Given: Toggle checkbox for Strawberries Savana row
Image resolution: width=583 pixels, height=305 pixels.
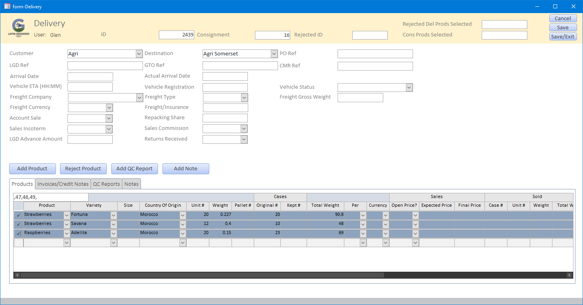Looking at the screenshot, I should point(19,224).
